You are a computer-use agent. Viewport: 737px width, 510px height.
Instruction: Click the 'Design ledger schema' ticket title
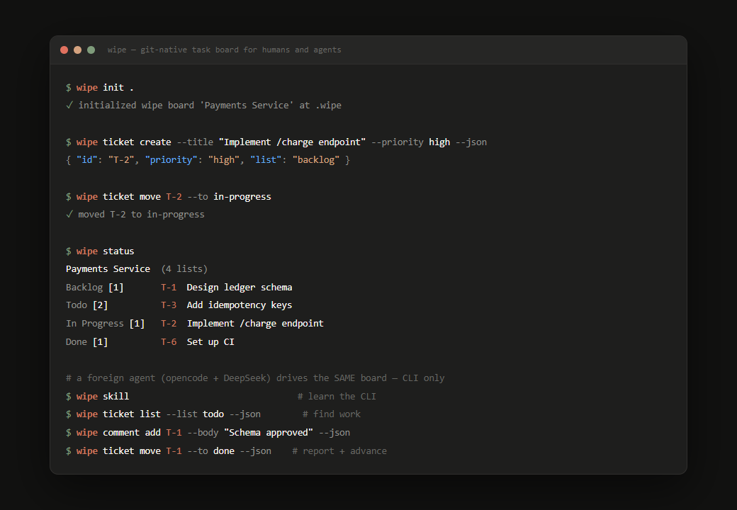click(240, 287)
